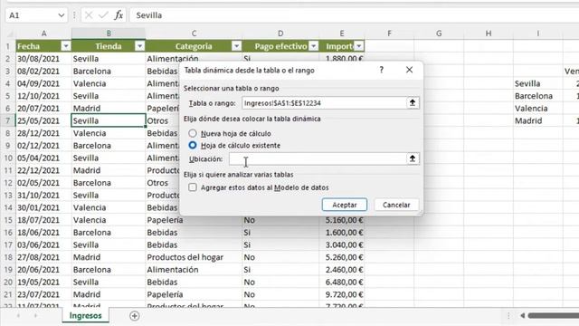Select row 7 header

click(x=8, y=120)
